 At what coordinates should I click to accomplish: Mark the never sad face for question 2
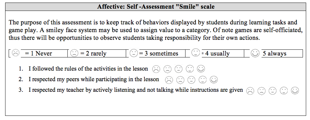(169, 80)
